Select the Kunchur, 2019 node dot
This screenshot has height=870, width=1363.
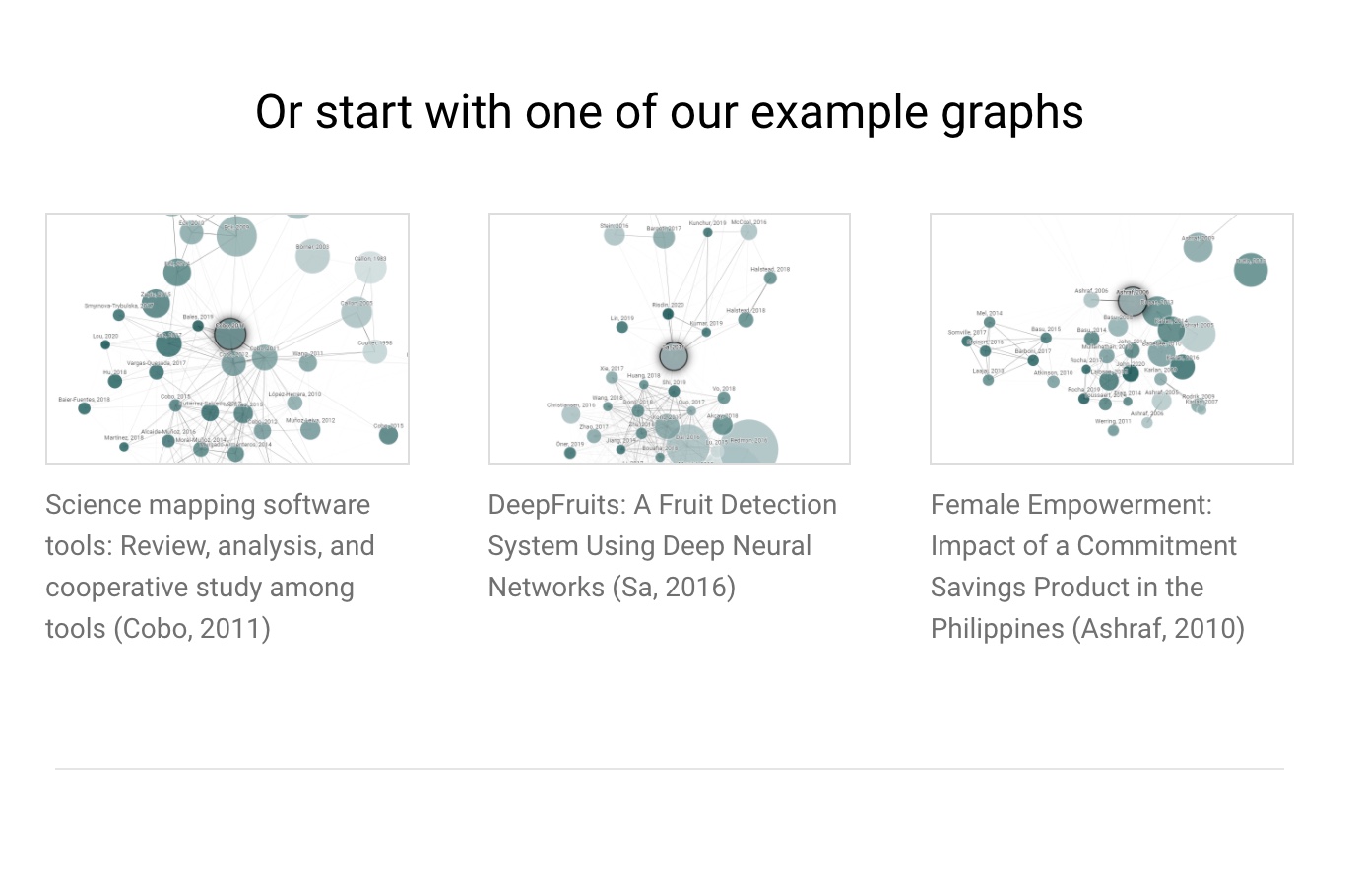(707, 232)
